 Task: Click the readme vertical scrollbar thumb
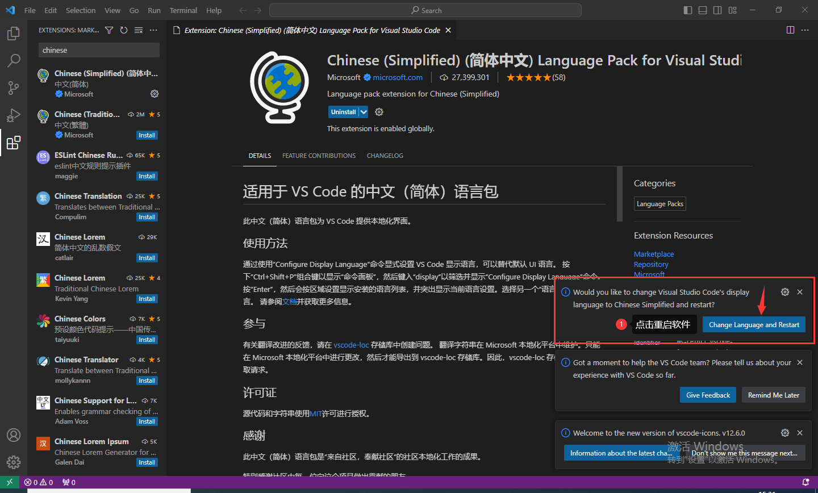tap(620, 194)
